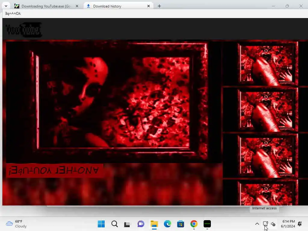Open the clock showing 6:14 PM
Viewport: 308px width, 231px height.
click(288, 224)
